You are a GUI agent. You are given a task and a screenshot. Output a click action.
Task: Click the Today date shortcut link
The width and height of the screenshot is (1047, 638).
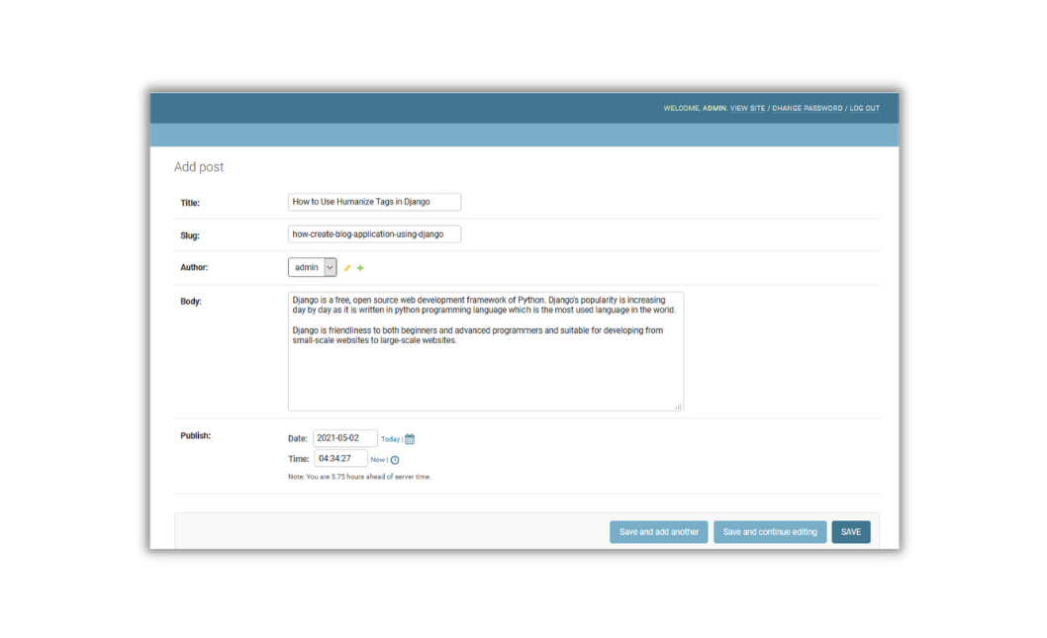[x=390, y=439]
